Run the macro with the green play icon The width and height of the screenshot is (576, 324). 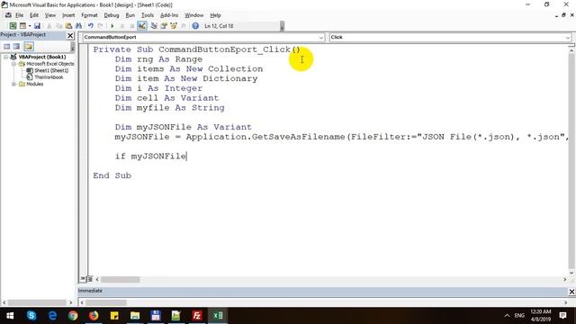click(112, 26)
